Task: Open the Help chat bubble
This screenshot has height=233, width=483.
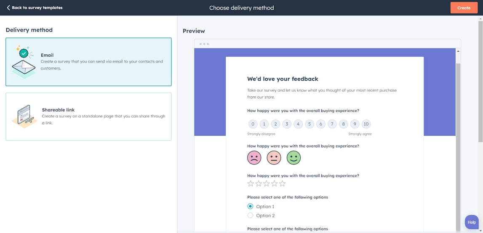Action: tap(471, 222)
